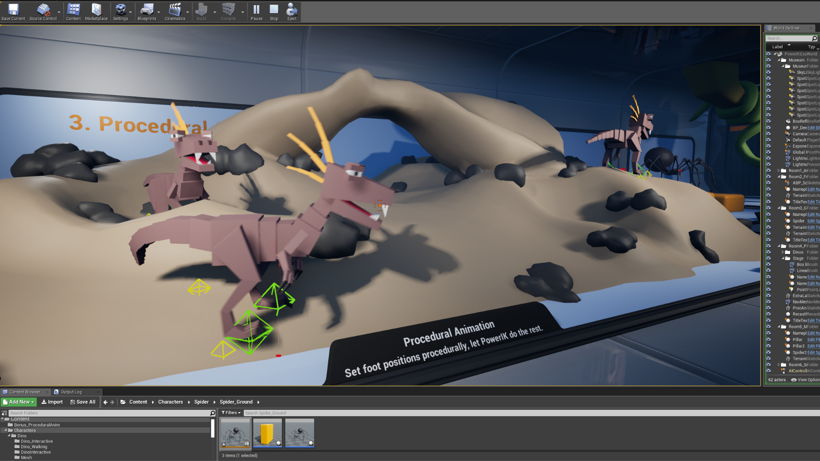The image size is (820, 461).
Task: Open the Cinematics toolbar icon
Action: [x=175, y=12]
